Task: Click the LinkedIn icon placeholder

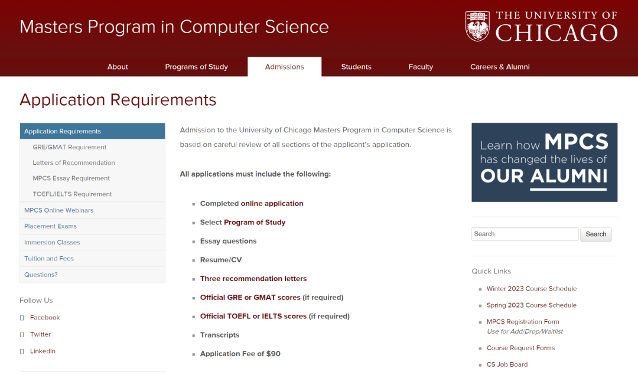Action: point(22,351)
